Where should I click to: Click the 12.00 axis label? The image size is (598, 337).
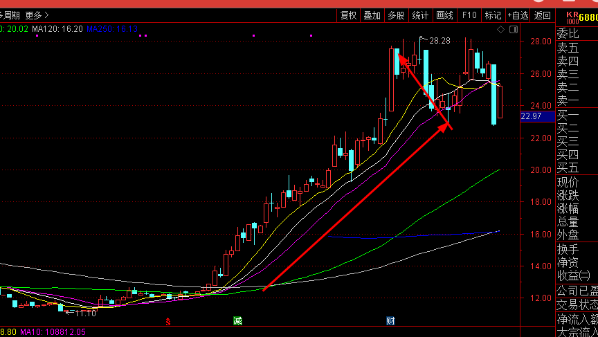click(541, 298)
